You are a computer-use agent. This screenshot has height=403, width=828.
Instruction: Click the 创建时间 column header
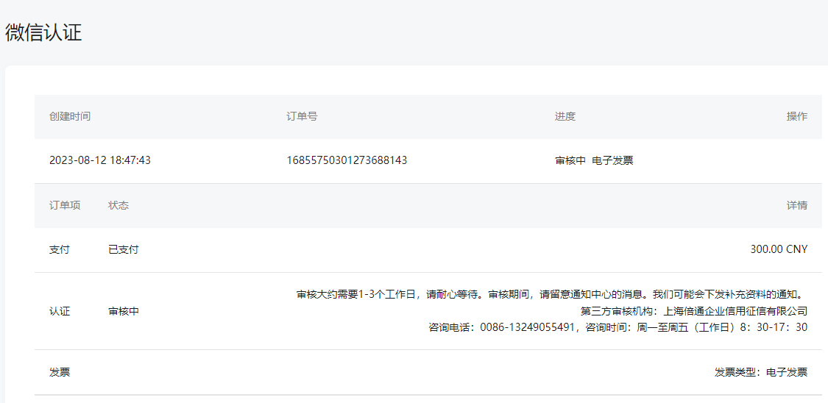coord(70,117)
